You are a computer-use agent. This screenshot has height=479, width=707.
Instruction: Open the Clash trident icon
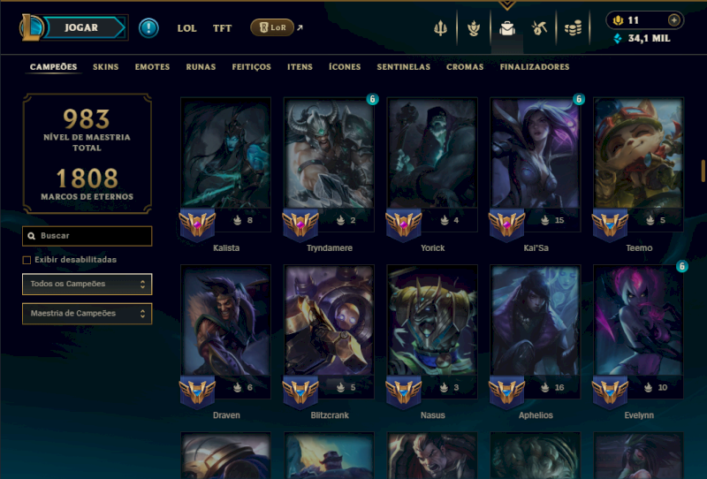click(x=440, y=28)
